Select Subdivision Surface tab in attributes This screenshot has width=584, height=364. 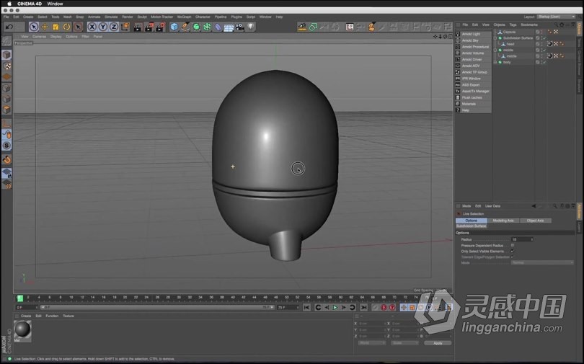click(x=471, y=226)
